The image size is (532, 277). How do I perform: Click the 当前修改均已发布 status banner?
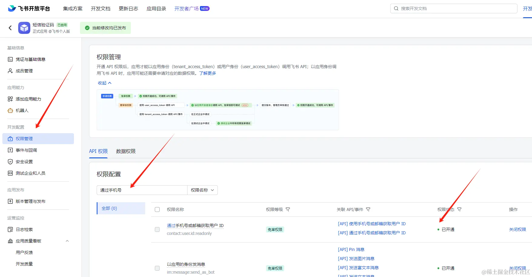105,28
